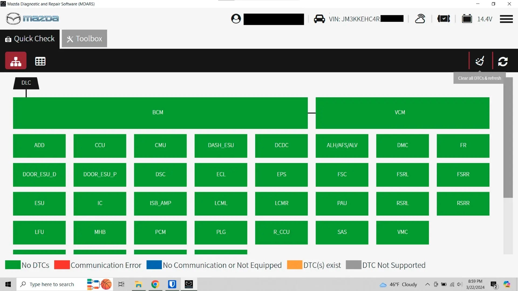Click the refresh/sync icon
518x291 pixels.
(x=503, y=60)
